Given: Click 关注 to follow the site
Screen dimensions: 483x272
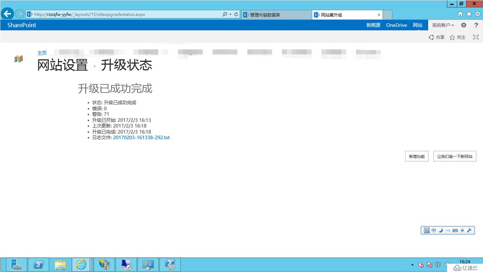Looking at the screenshot, I should pyautogui.click(x=457, y=37).
